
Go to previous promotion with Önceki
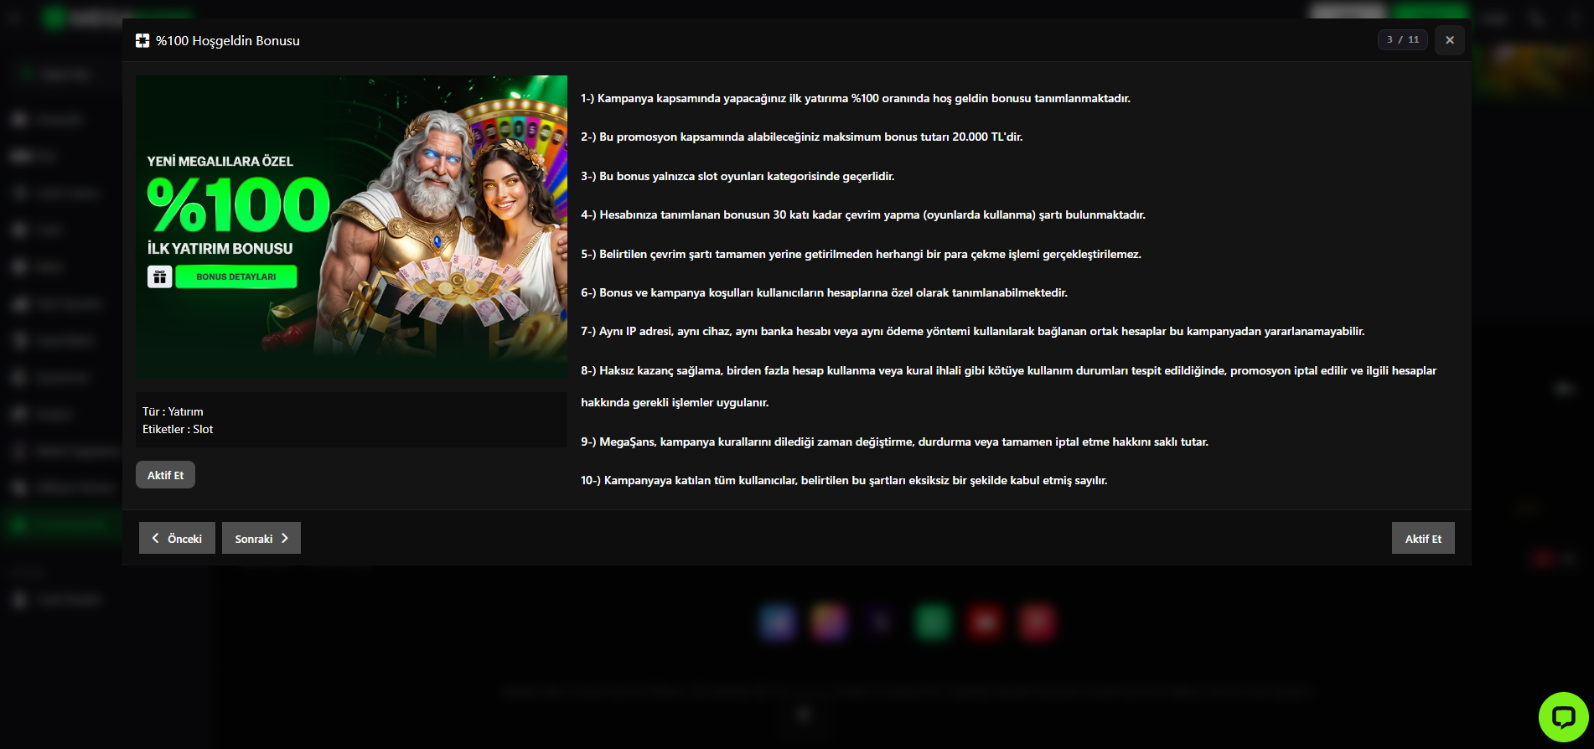click(x=177, y=538)
